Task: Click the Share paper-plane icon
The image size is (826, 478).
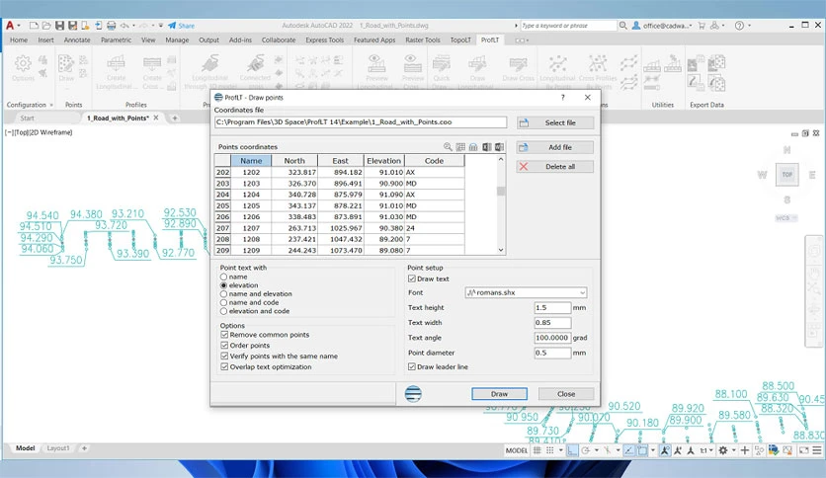Action: (x=172, y=26)
